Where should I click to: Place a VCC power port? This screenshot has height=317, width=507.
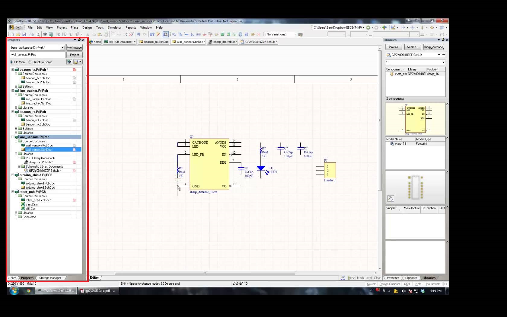tap(210, 34)
